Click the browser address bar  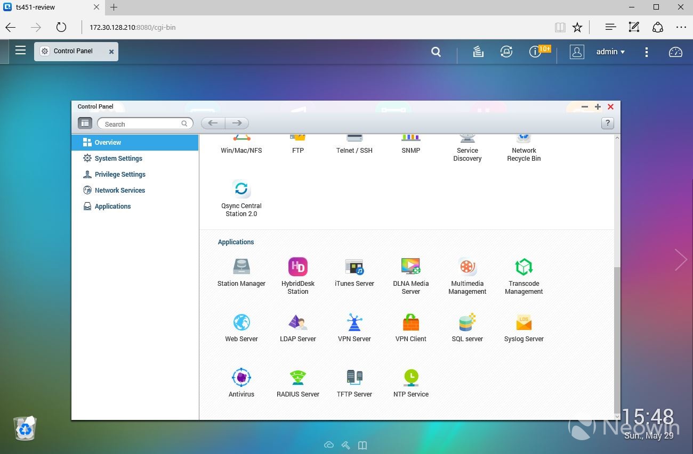tap(317, 27)
